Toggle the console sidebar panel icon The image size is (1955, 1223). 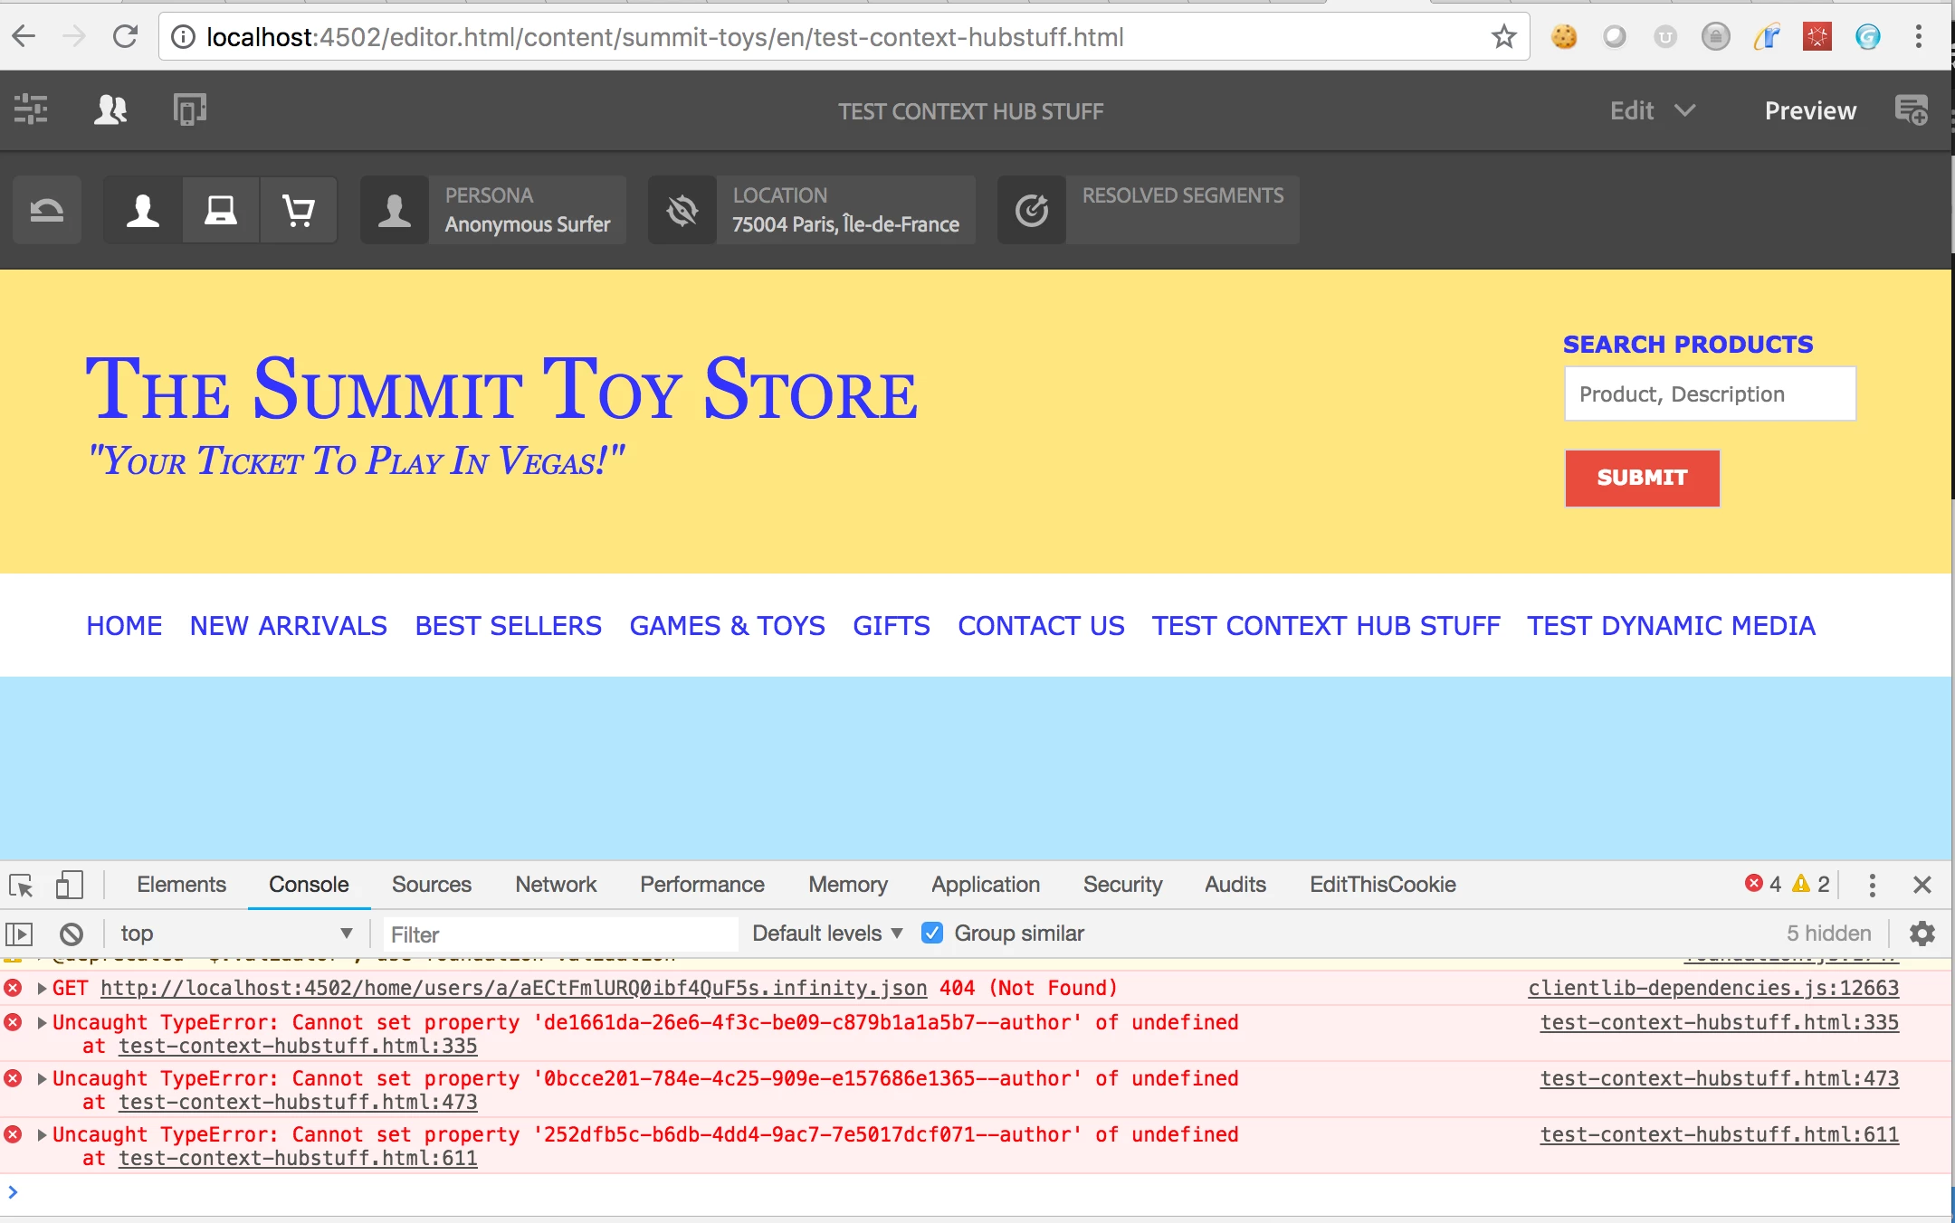pyautogui.click(x=19, y=934)
